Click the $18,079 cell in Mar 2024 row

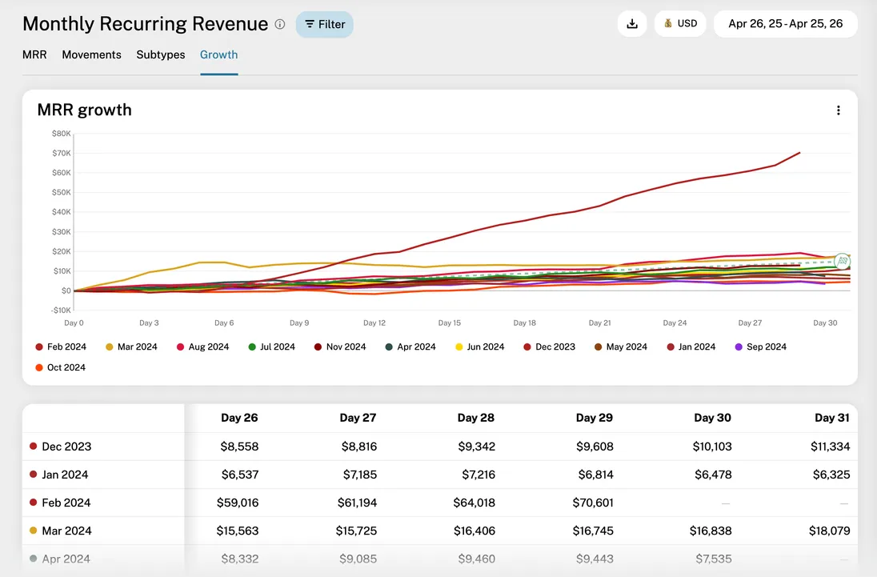click(830, 530)
